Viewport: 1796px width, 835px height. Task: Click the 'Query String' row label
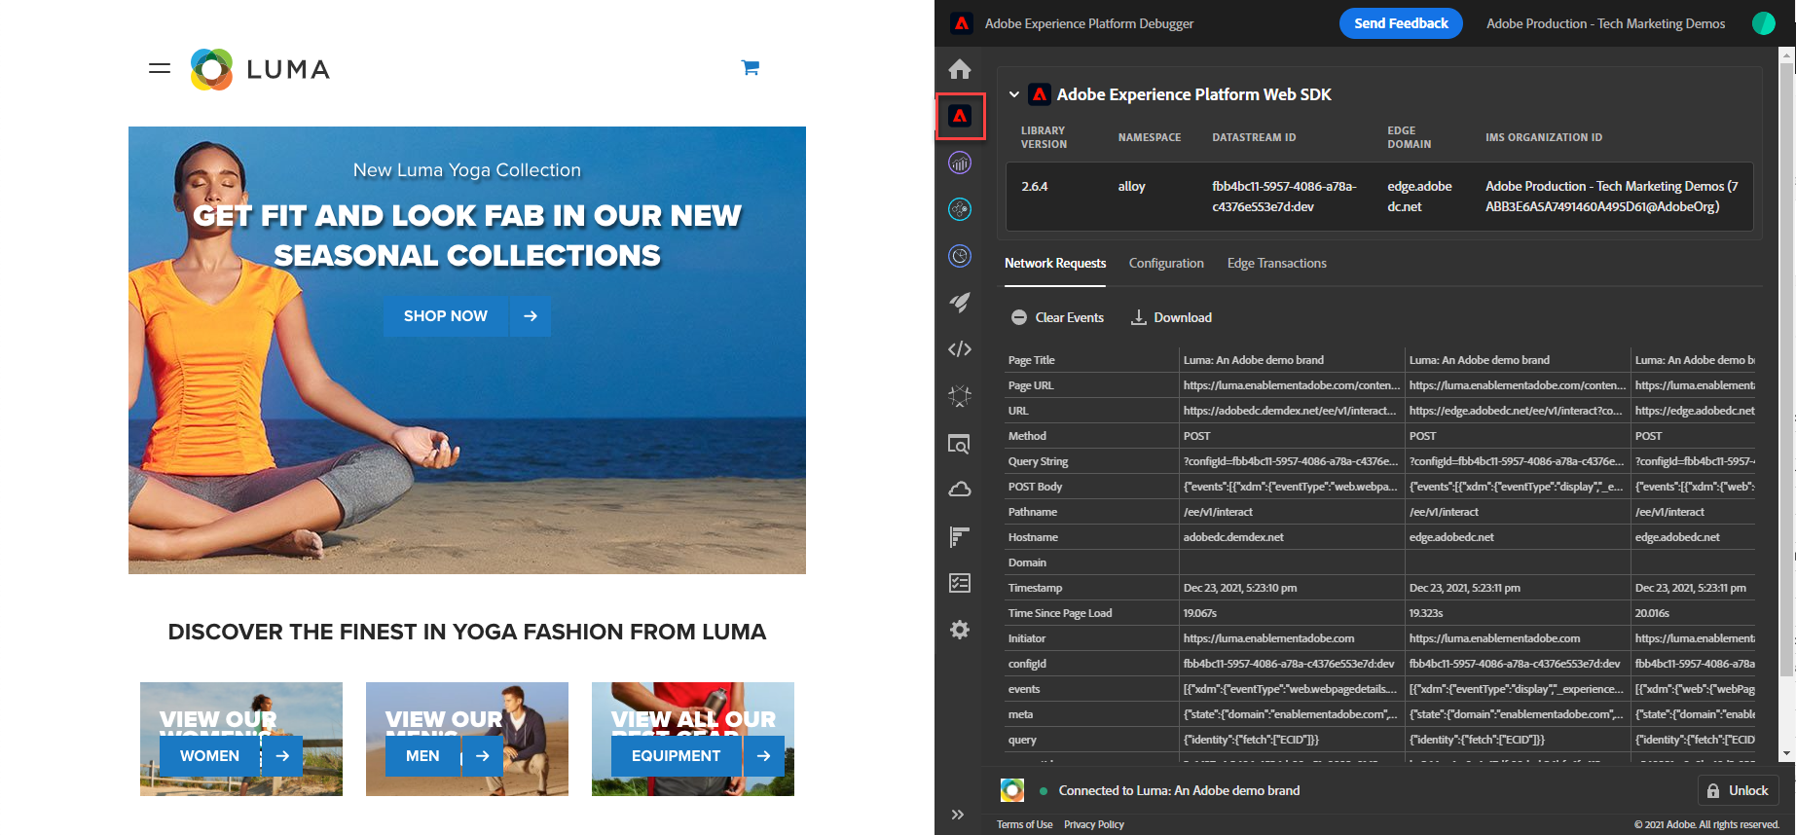(x=1038, y=461)
